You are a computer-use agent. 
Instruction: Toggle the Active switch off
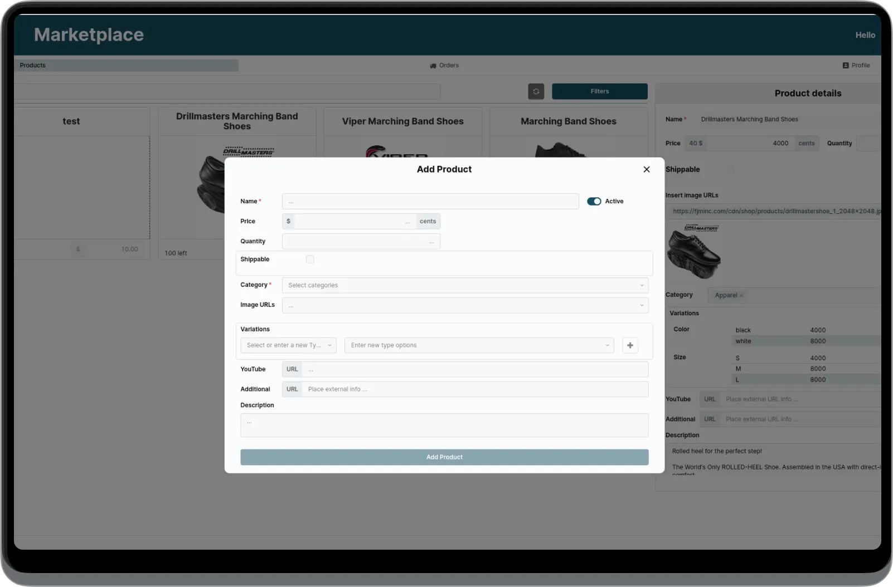tap(594, 202)
